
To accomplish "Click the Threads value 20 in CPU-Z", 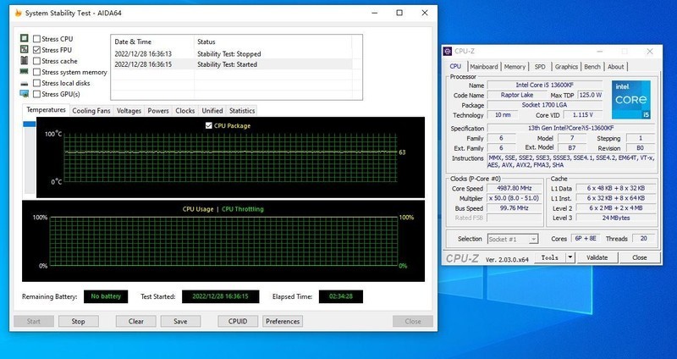I will [x=643, y=239].
